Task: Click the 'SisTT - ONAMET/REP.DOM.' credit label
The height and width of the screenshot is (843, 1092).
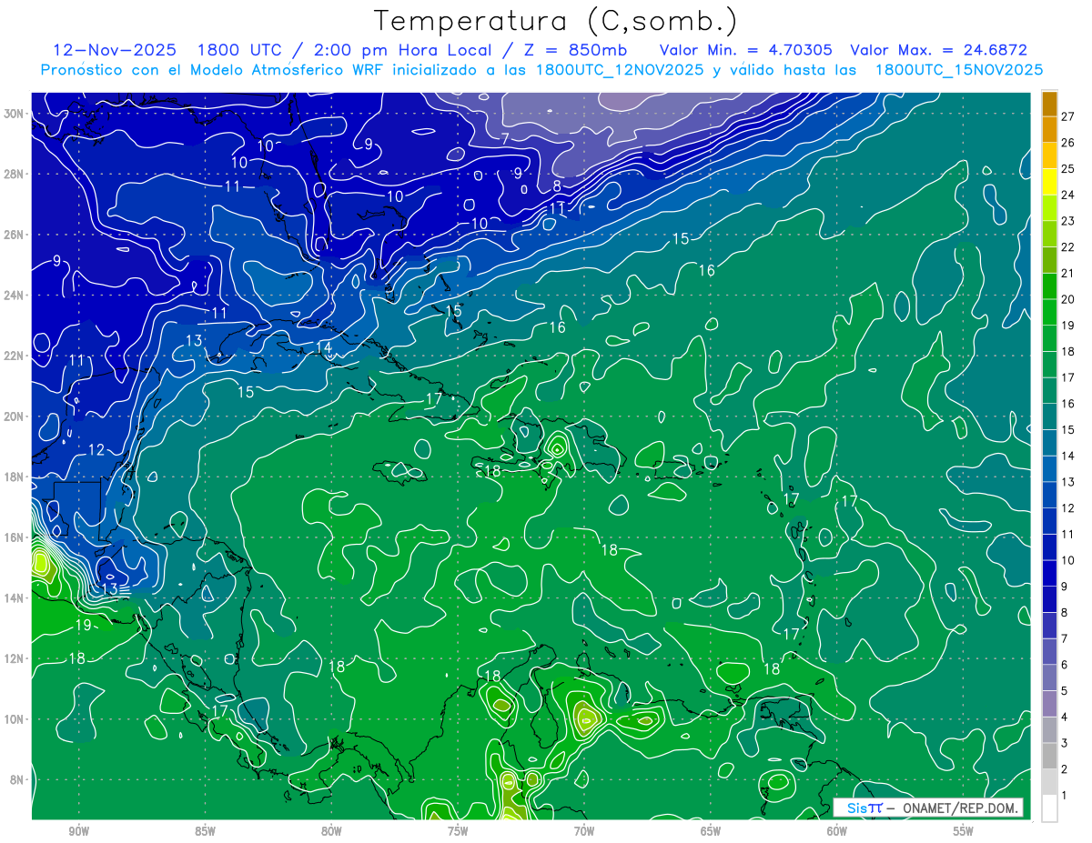Action: [928, 808]
